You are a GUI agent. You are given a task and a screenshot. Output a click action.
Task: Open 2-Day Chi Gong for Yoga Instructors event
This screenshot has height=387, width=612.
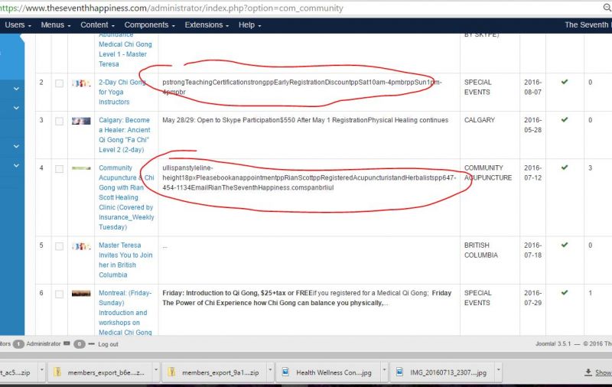(122, 92)
